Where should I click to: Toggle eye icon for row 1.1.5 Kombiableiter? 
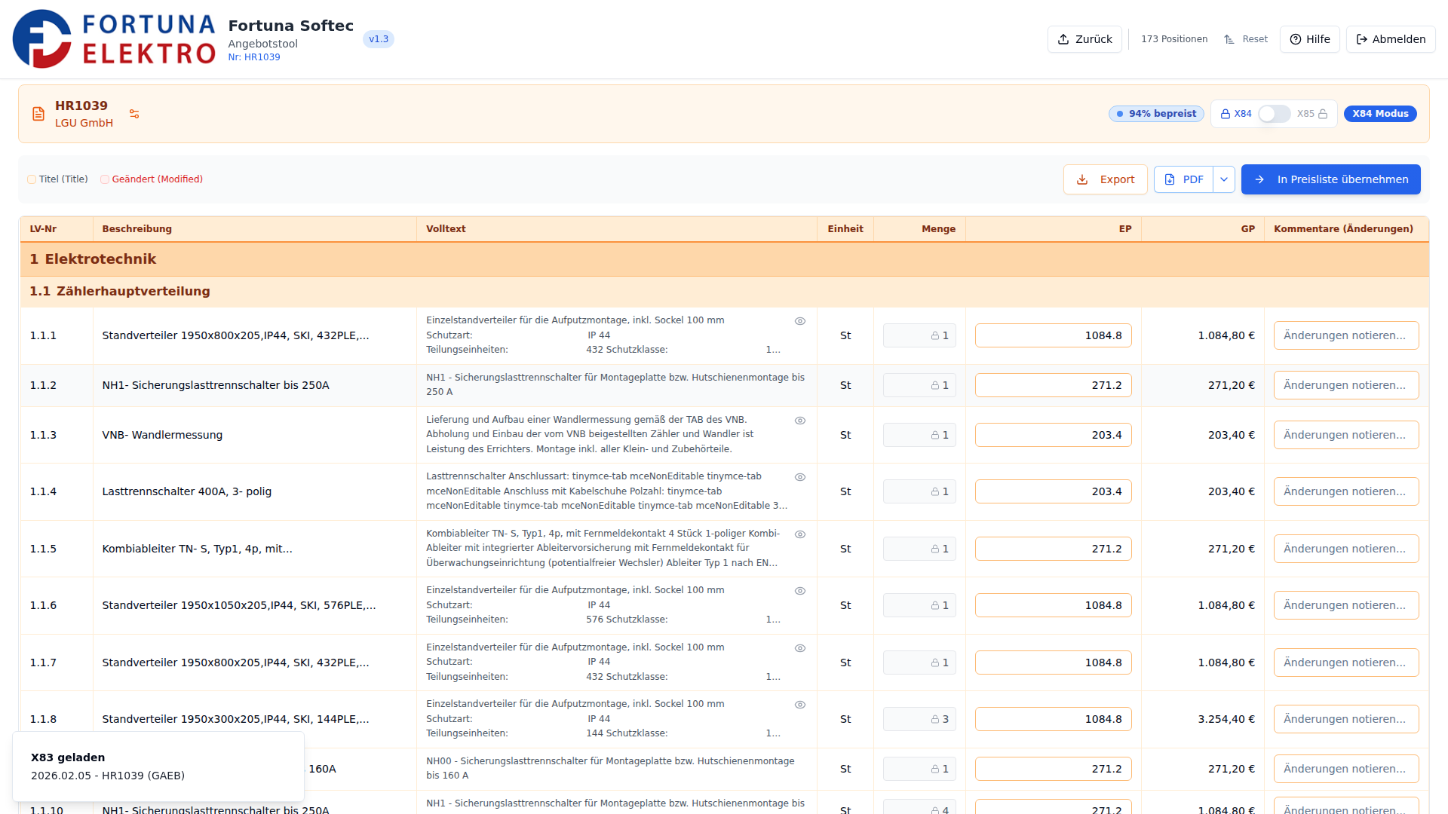point(800,534)
